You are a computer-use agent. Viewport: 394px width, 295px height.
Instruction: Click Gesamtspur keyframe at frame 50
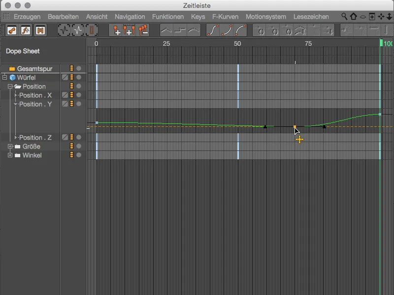238,68
